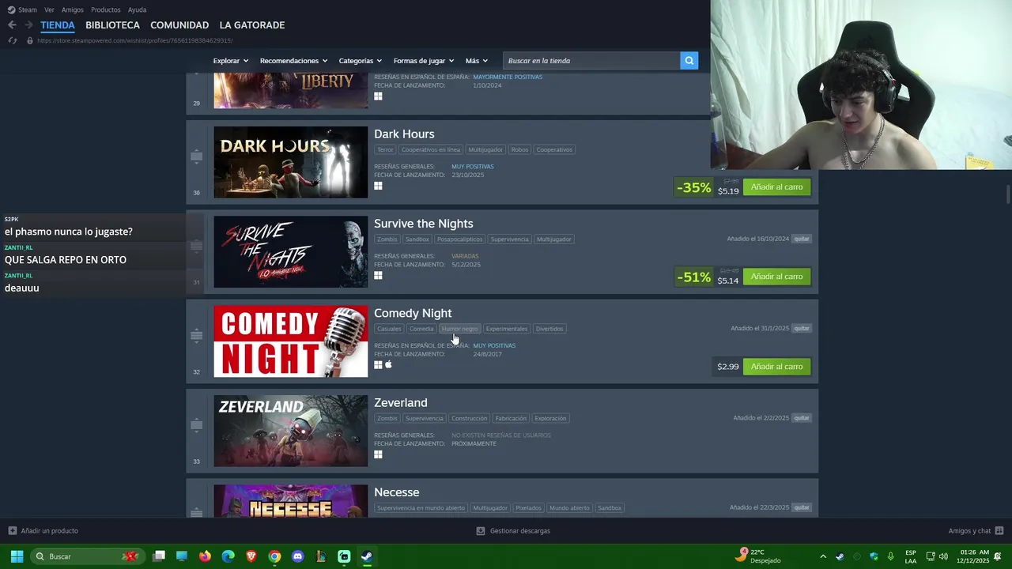Switch to the TIENDA tab
Screen dimensions: 1012x569
coord(58,25)
